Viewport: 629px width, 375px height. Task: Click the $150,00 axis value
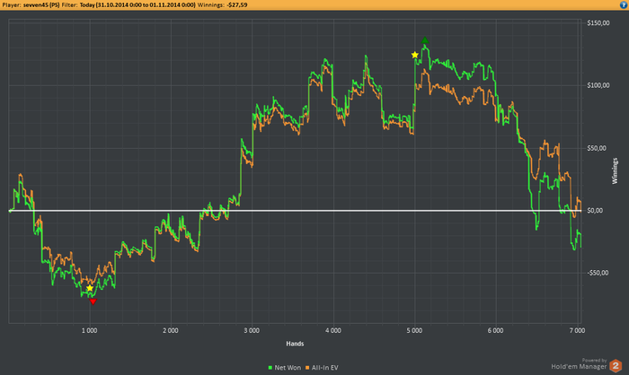598,22
